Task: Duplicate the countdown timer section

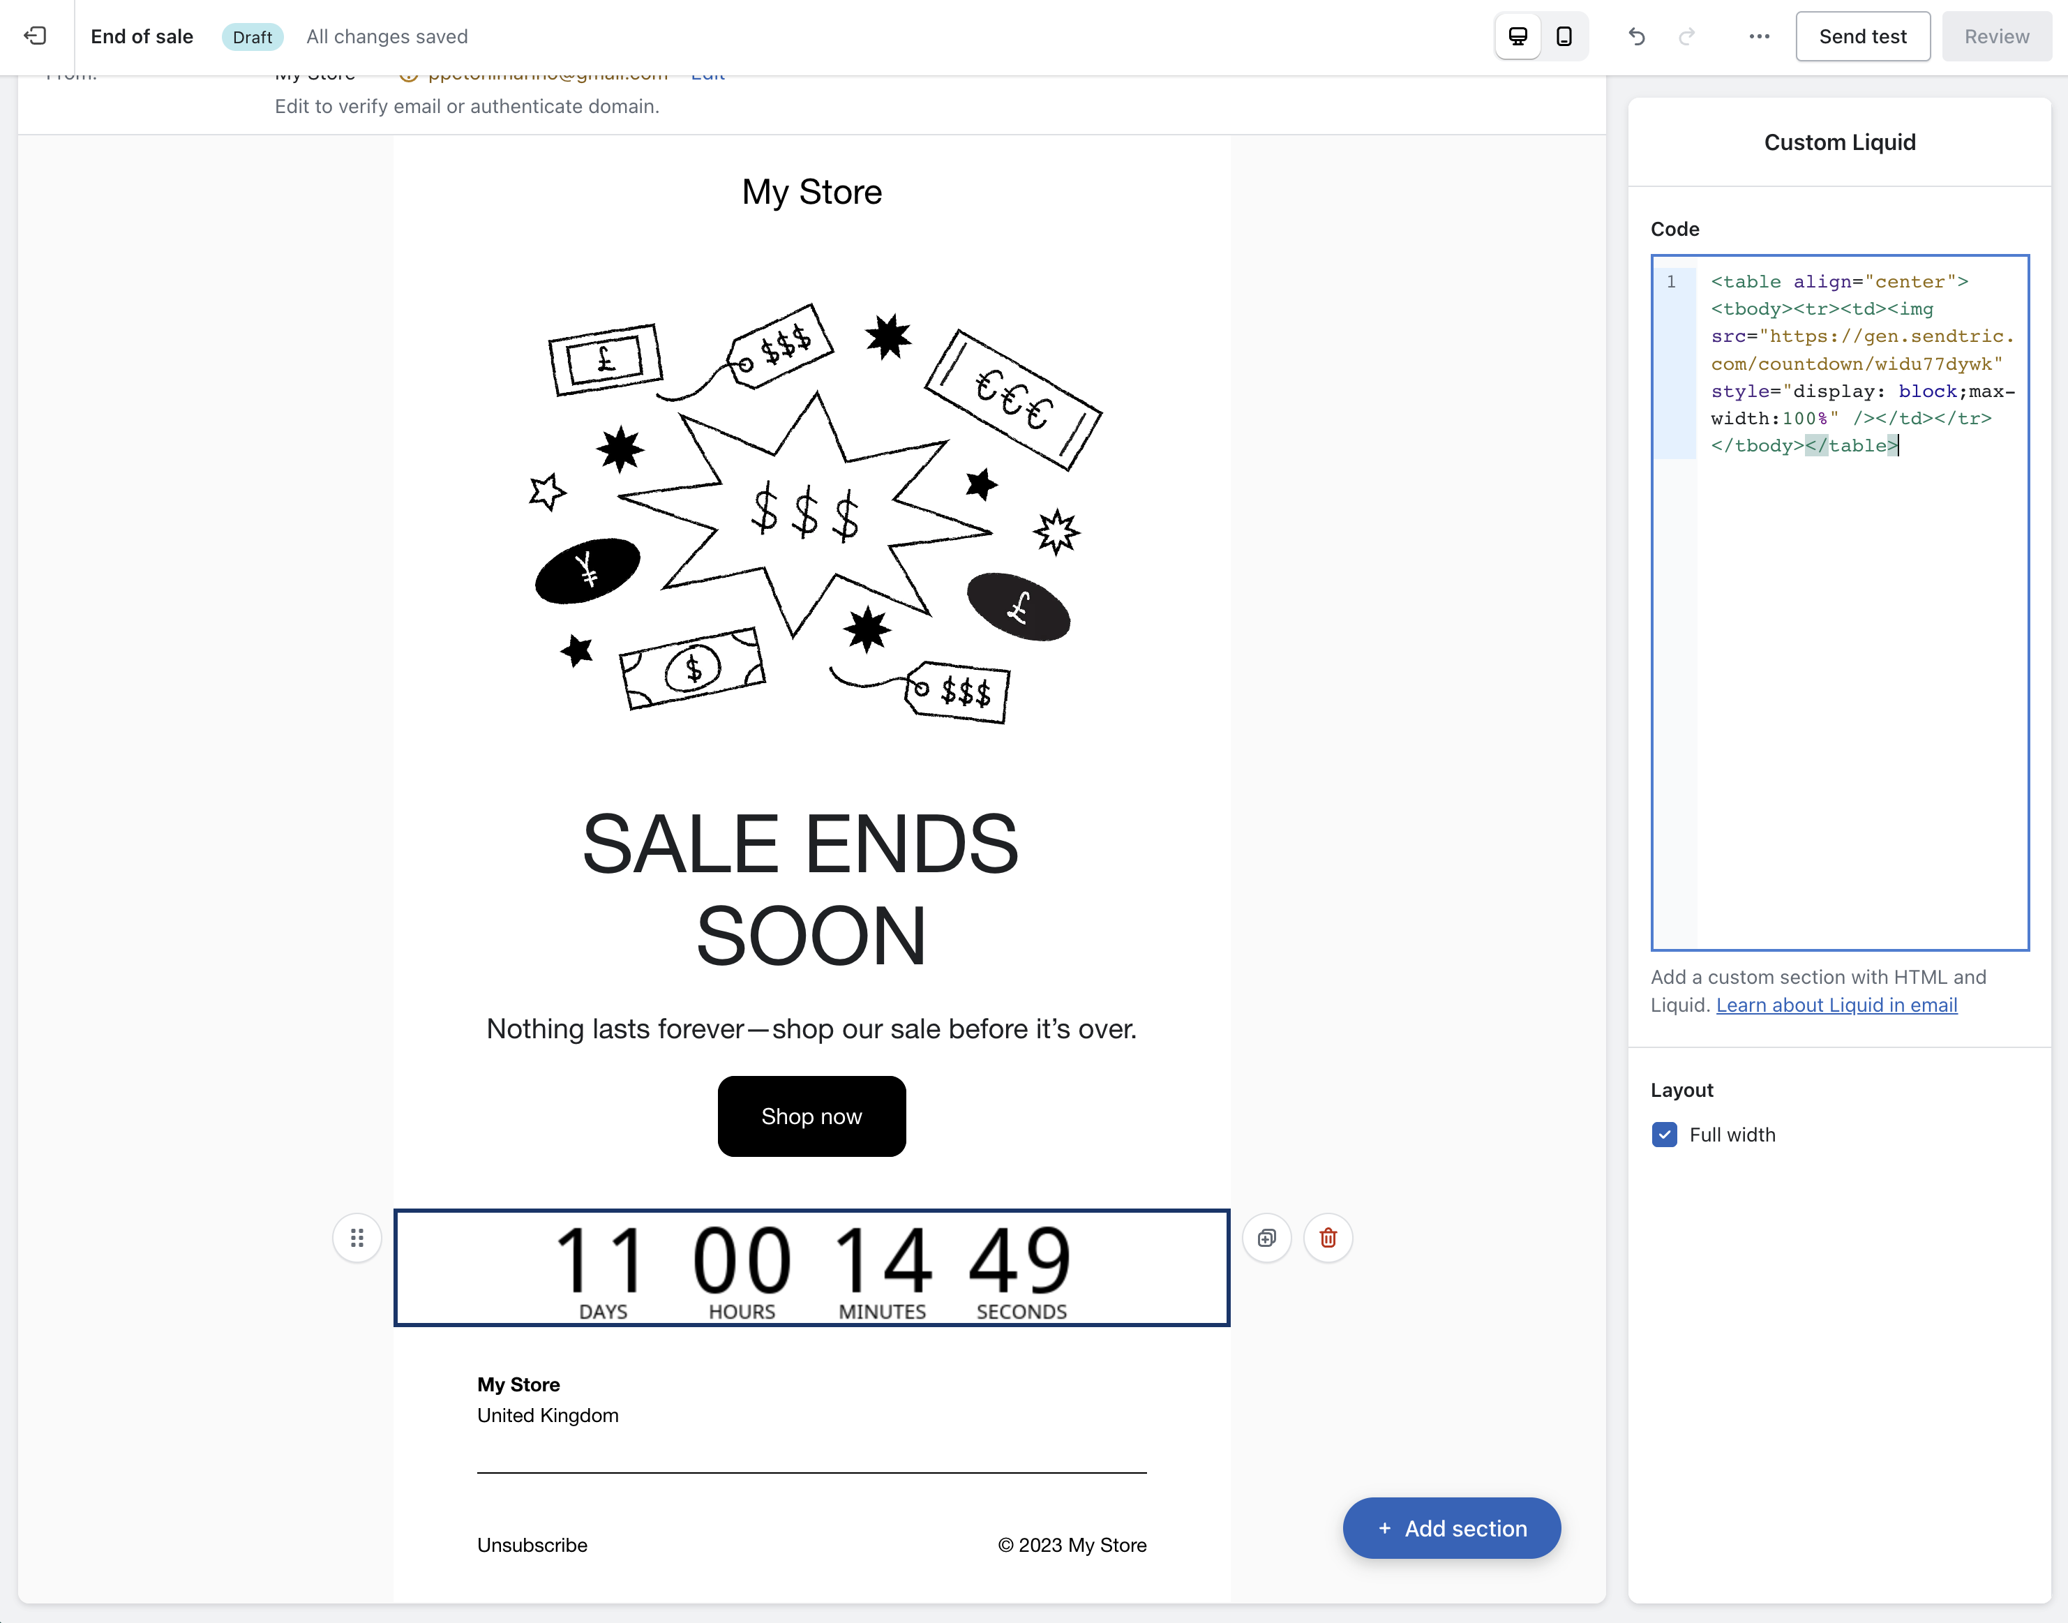Action: point(1266,1237)
